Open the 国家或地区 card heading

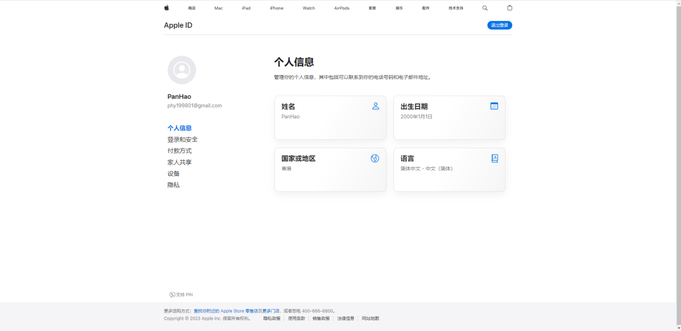tap(298, 158)
